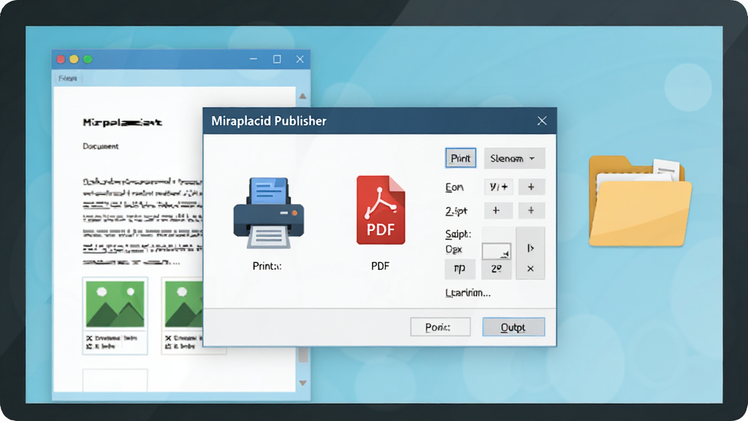Click the red circle button in the document window
The width and height of the screenshot is (748, 421).
point(61,59)
